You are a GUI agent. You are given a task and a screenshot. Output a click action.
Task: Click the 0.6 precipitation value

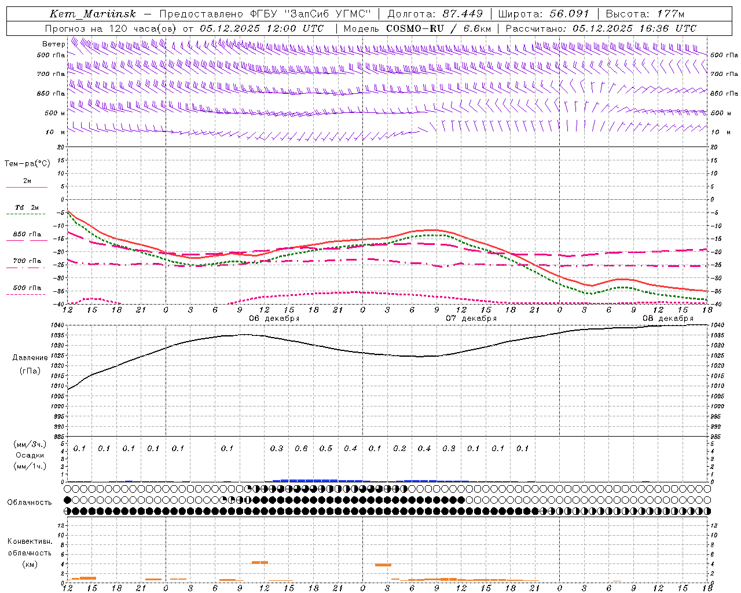(301, 449)
